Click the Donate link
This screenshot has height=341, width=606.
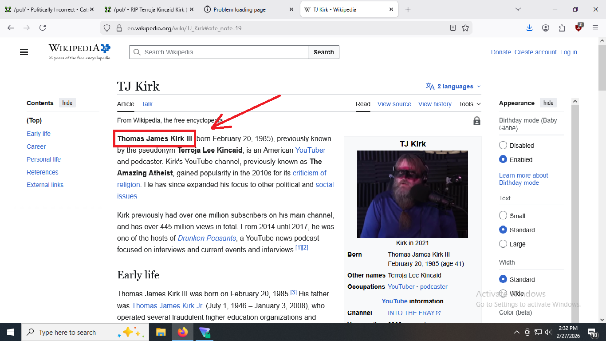(x=501, y=52)
